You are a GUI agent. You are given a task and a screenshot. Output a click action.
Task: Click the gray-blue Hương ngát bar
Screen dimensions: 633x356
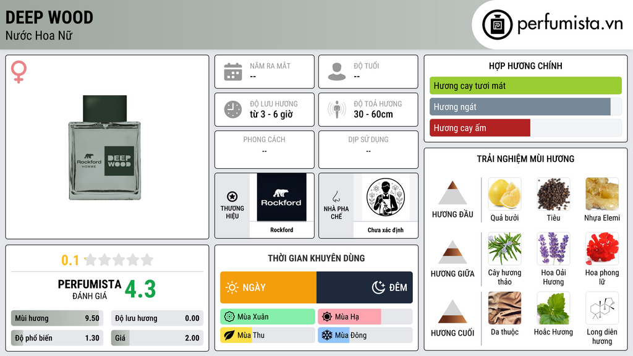click(x=520, y=107)
